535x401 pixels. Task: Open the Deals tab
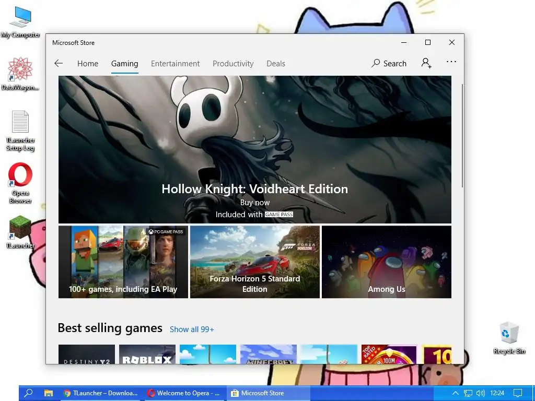(x=276, y=64)
